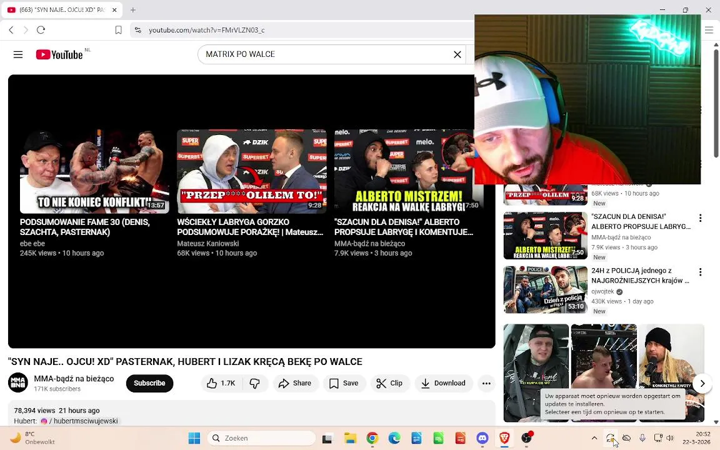720x450 pixels.
Task: Open sidebar video 24H z POLICJĄ thumbnail
Action: coord(546,290)
